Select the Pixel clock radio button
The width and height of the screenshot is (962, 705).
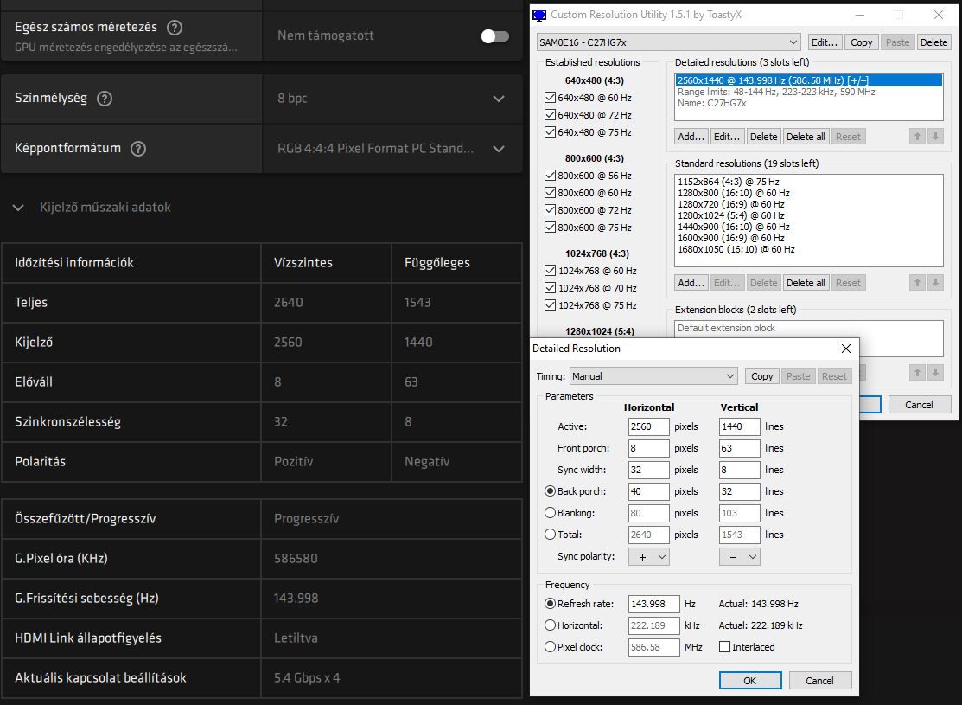(x=551, y=647)
